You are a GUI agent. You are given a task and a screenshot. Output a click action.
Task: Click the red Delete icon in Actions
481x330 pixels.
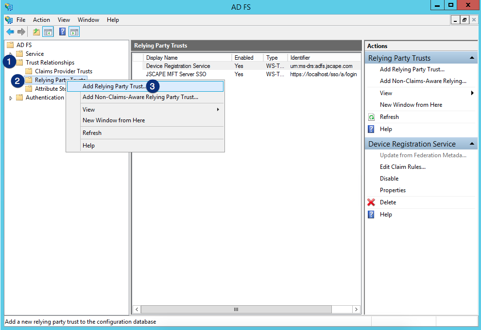(372, 202)
